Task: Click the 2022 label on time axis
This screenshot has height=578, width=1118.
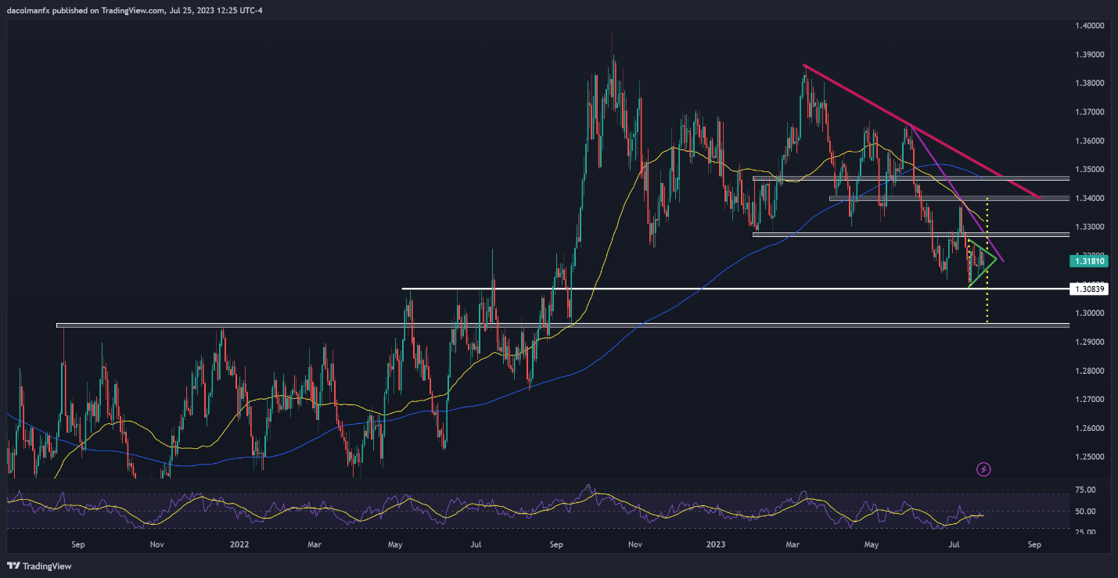Action: [235, 543]
